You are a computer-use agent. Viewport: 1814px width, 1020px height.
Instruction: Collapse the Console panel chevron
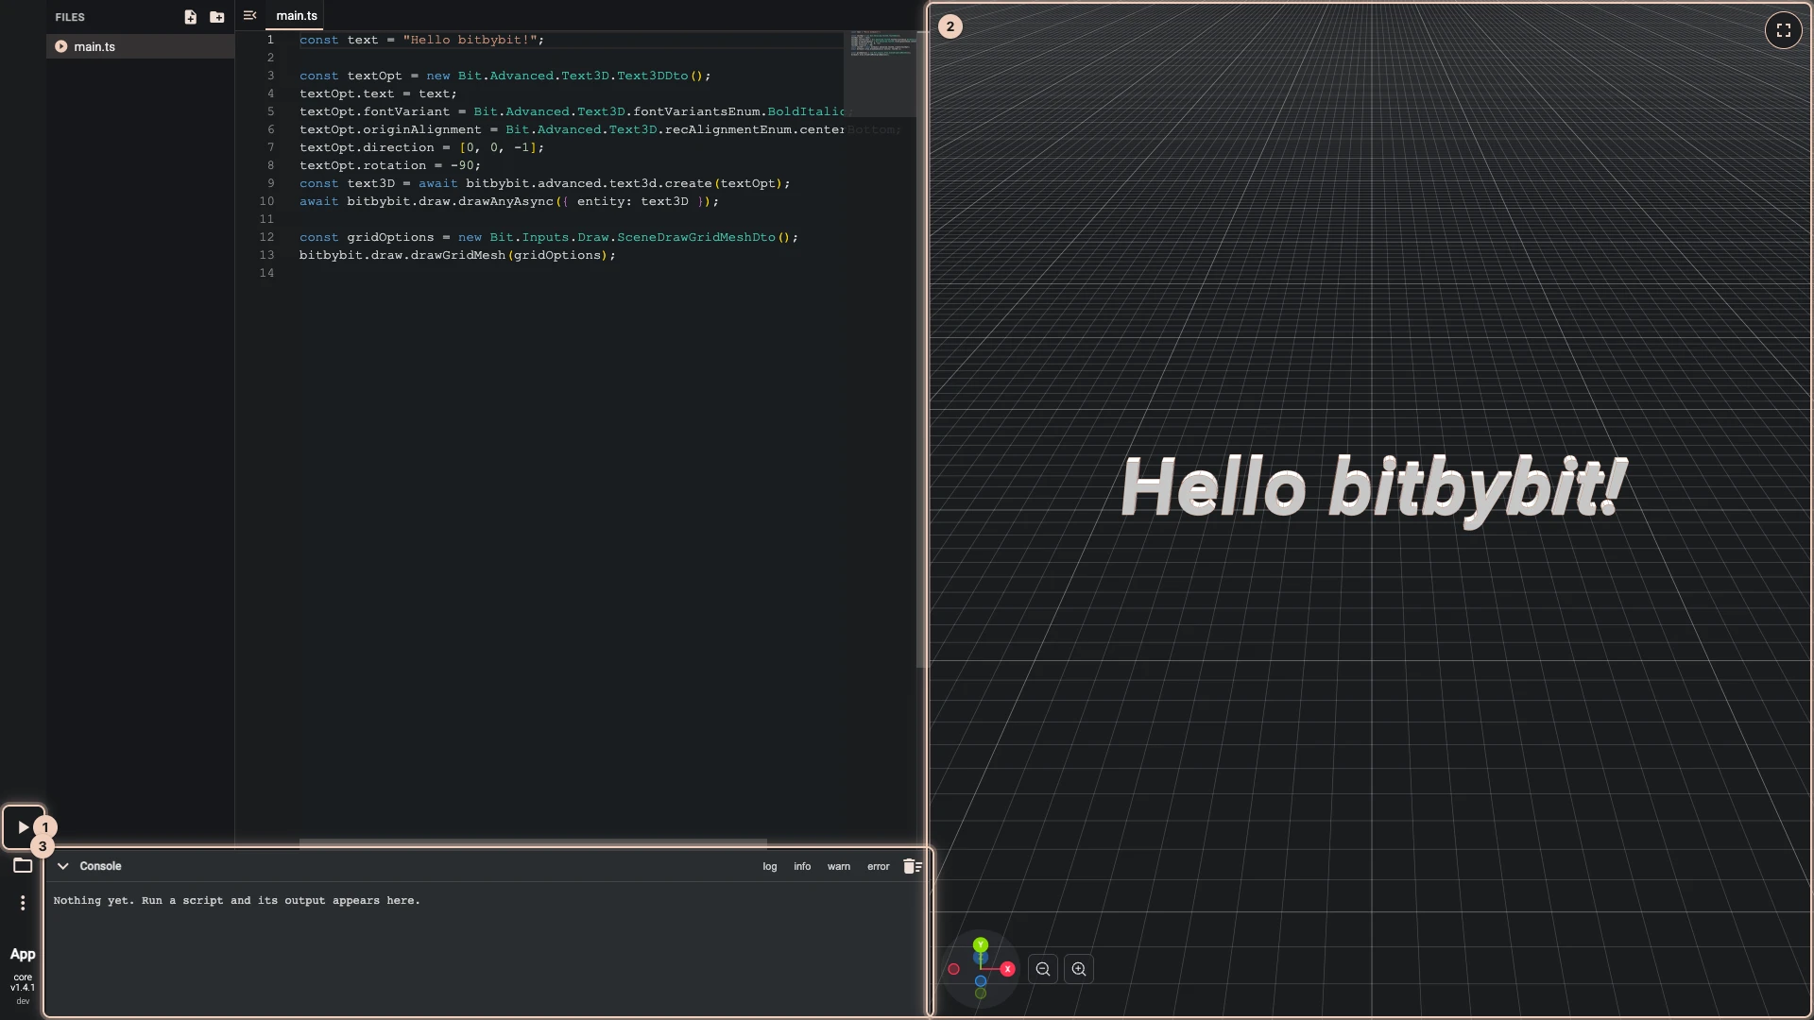tap(63, 866)
